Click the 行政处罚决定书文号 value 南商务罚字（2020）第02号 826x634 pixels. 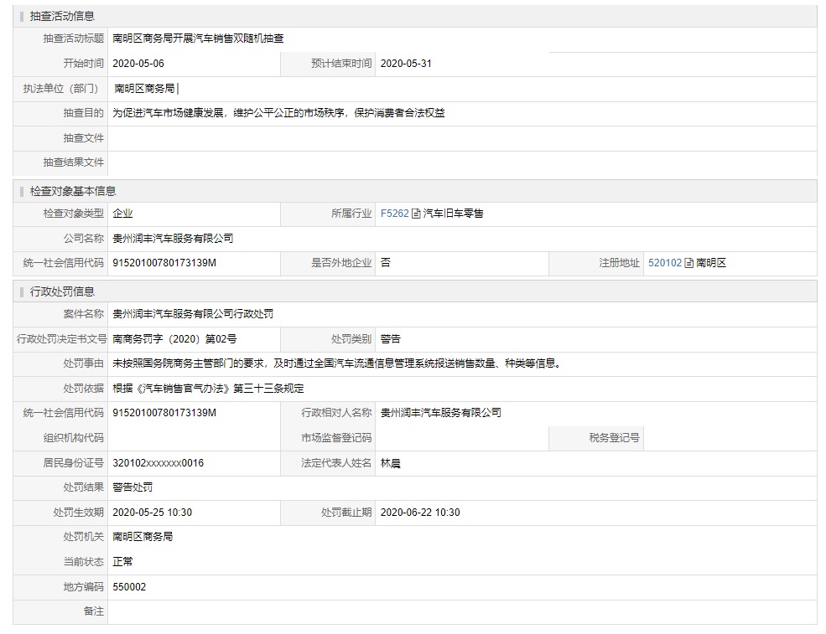pyautogui.click(x=174, y=339)
